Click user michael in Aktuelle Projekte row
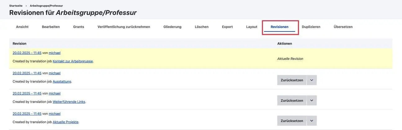This screenshot has width=402, height=130. point(55,114)
